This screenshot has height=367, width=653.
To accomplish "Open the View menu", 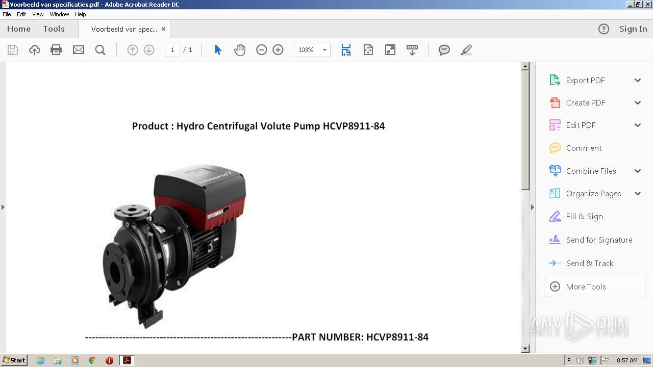I will (38, 14).
